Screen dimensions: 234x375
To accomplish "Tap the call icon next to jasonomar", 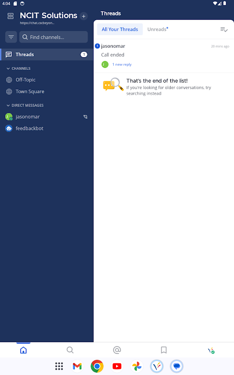I will [x=85, y=117].
